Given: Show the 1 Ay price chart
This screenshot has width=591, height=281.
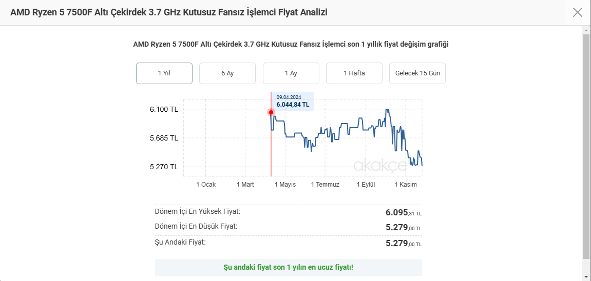Looking at the screenshot, I should click(291, 73).
